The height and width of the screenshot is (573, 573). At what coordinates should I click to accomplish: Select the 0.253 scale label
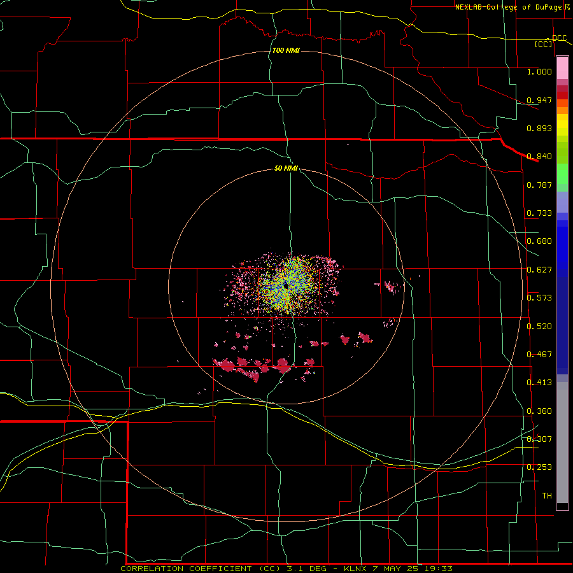click(539, 467)
